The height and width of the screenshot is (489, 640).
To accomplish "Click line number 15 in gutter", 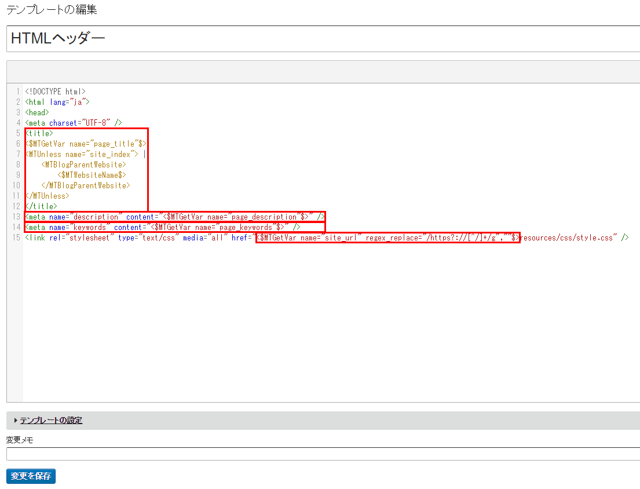I will pos(16,238).
